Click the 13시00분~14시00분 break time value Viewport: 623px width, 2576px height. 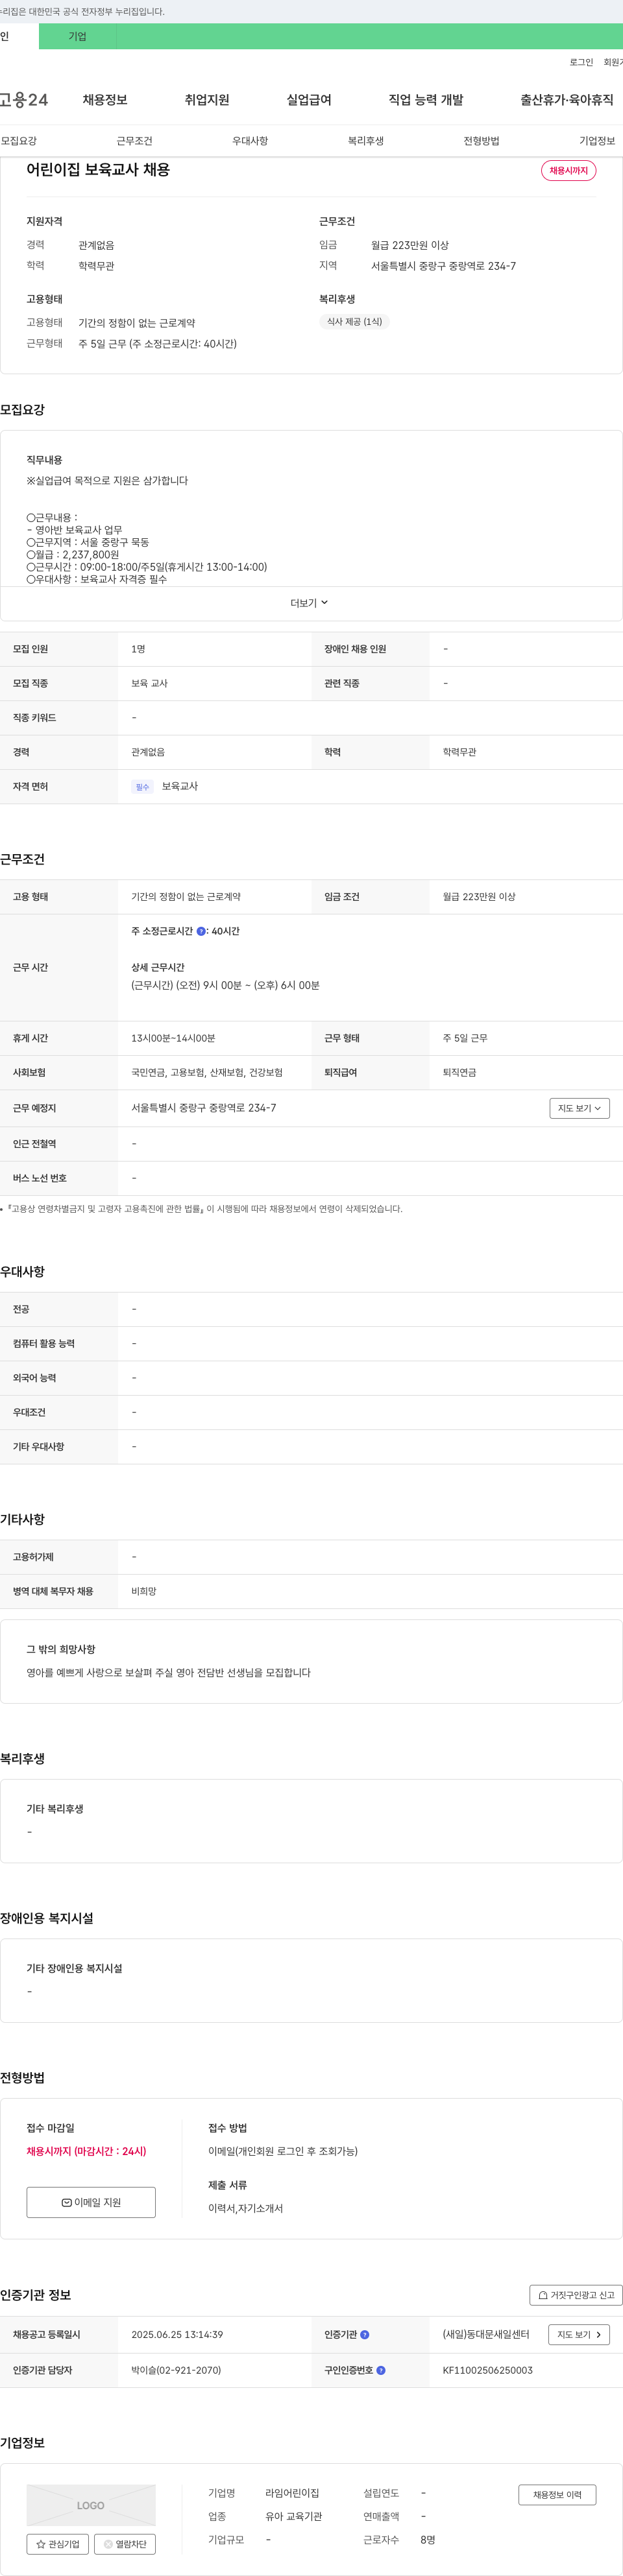173,1038
